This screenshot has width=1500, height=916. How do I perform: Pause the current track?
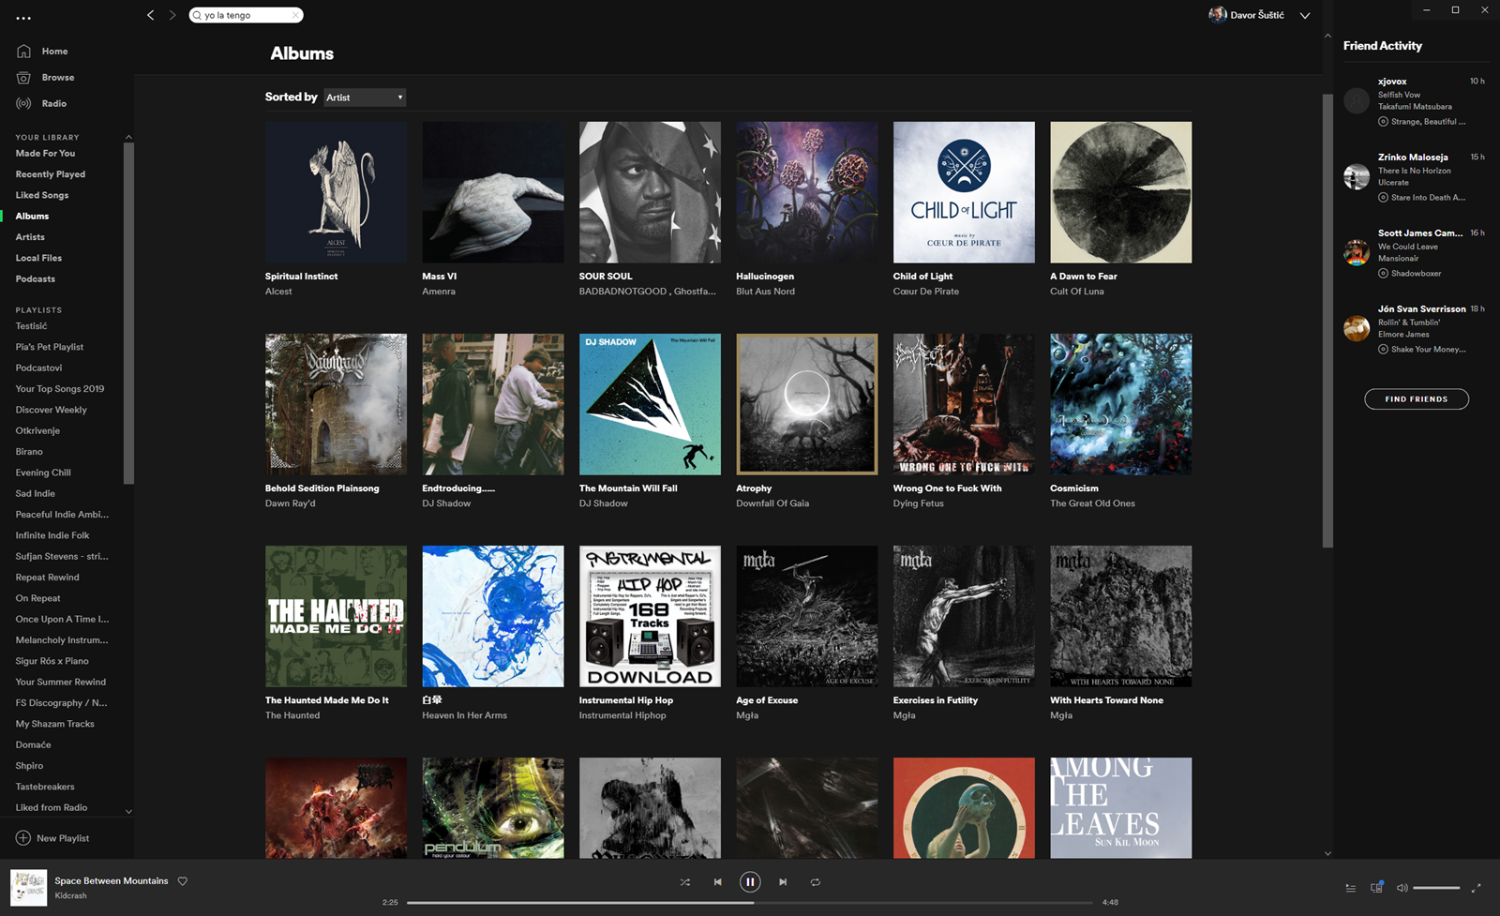(x=750, y=882)
